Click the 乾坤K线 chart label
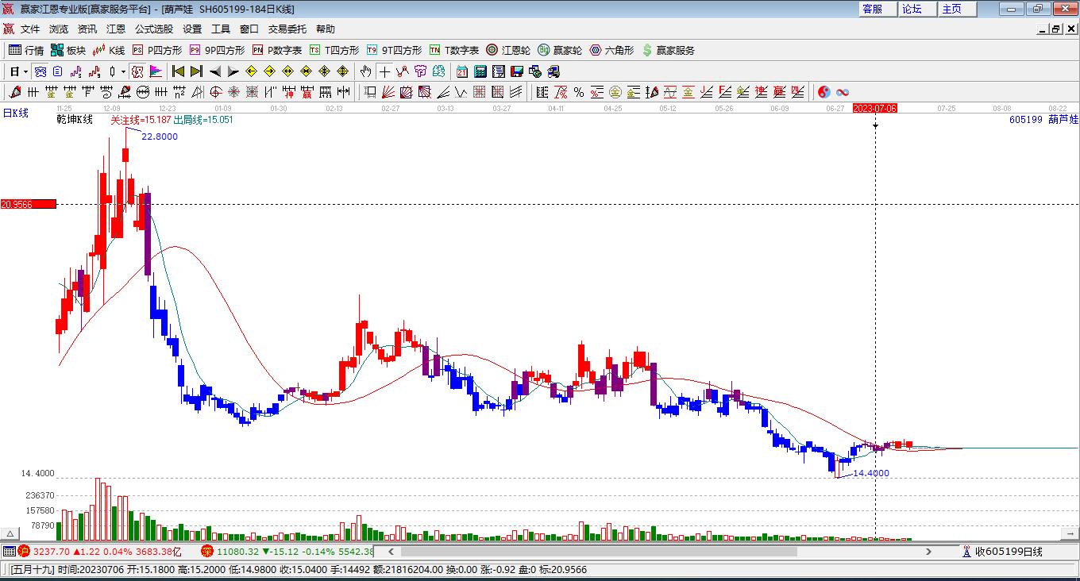 coord(75,120)
